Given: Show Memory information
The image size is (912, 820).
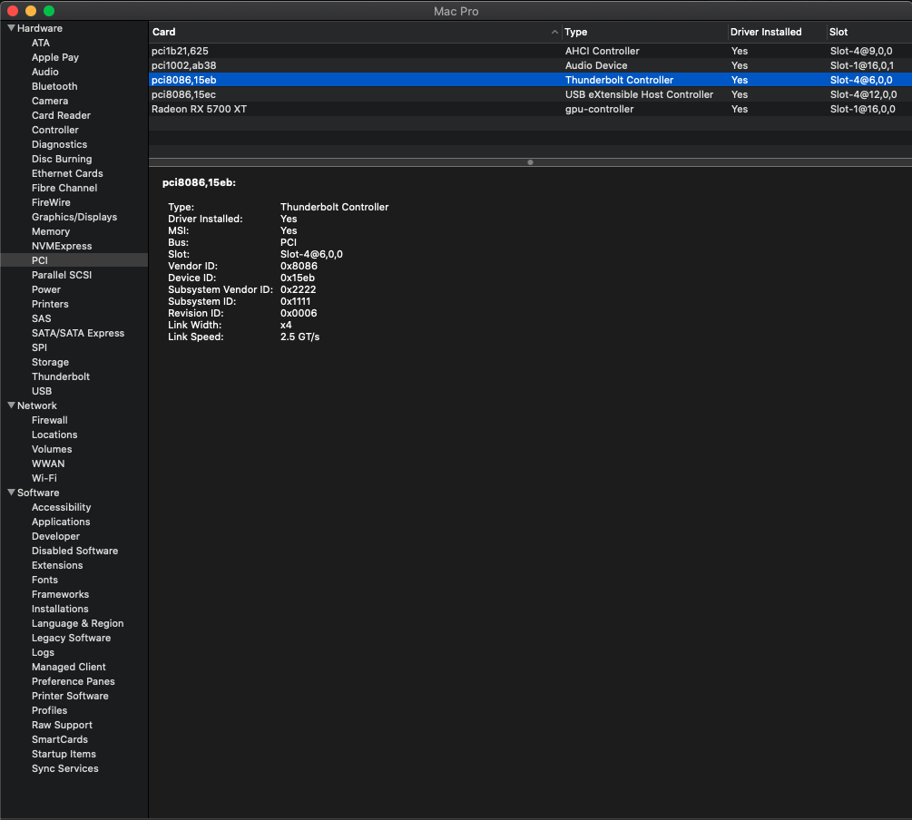Looking at the screenshot, I should [x=51, y=231].
